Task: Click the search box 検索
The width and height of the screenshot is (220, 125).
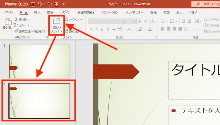Action: pyautogui.click(x=206, y=4)
